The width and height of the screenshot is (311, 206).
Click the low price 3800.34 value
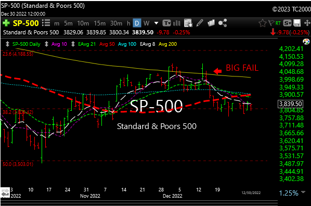point(119,32)
